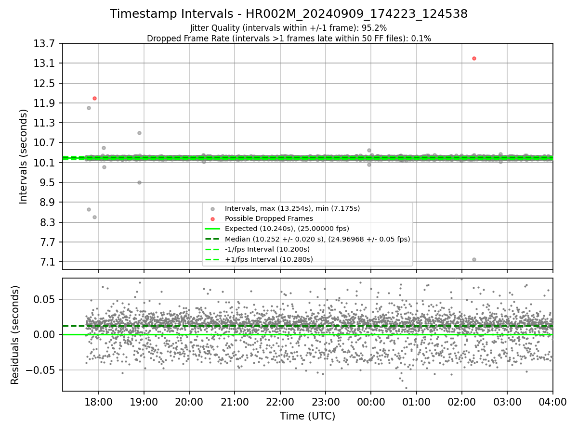Click the 00:00 x-axis tick label
Image resolution: width=578 pixels, height=433 pixels.
tap(371, 402)
